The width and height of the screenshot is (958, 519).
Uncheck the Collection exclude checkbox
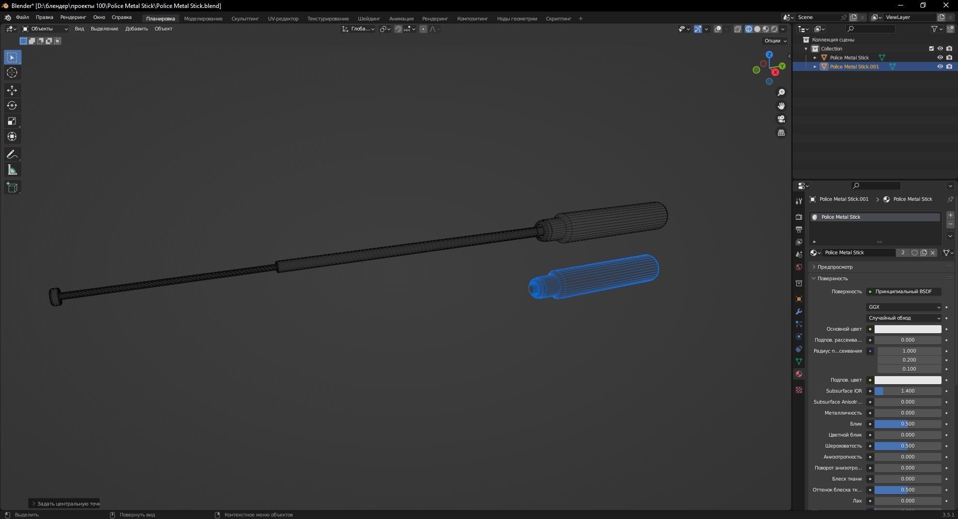[x=931, y=48]
